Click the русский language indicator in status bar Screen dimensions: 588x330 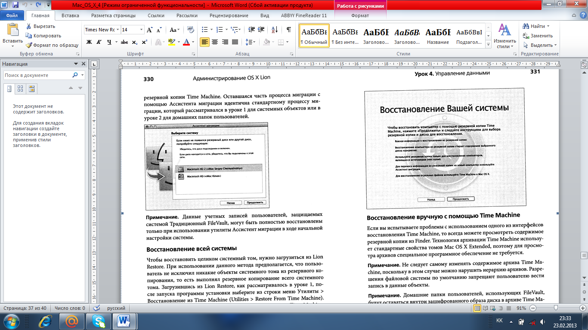point(116,309)
